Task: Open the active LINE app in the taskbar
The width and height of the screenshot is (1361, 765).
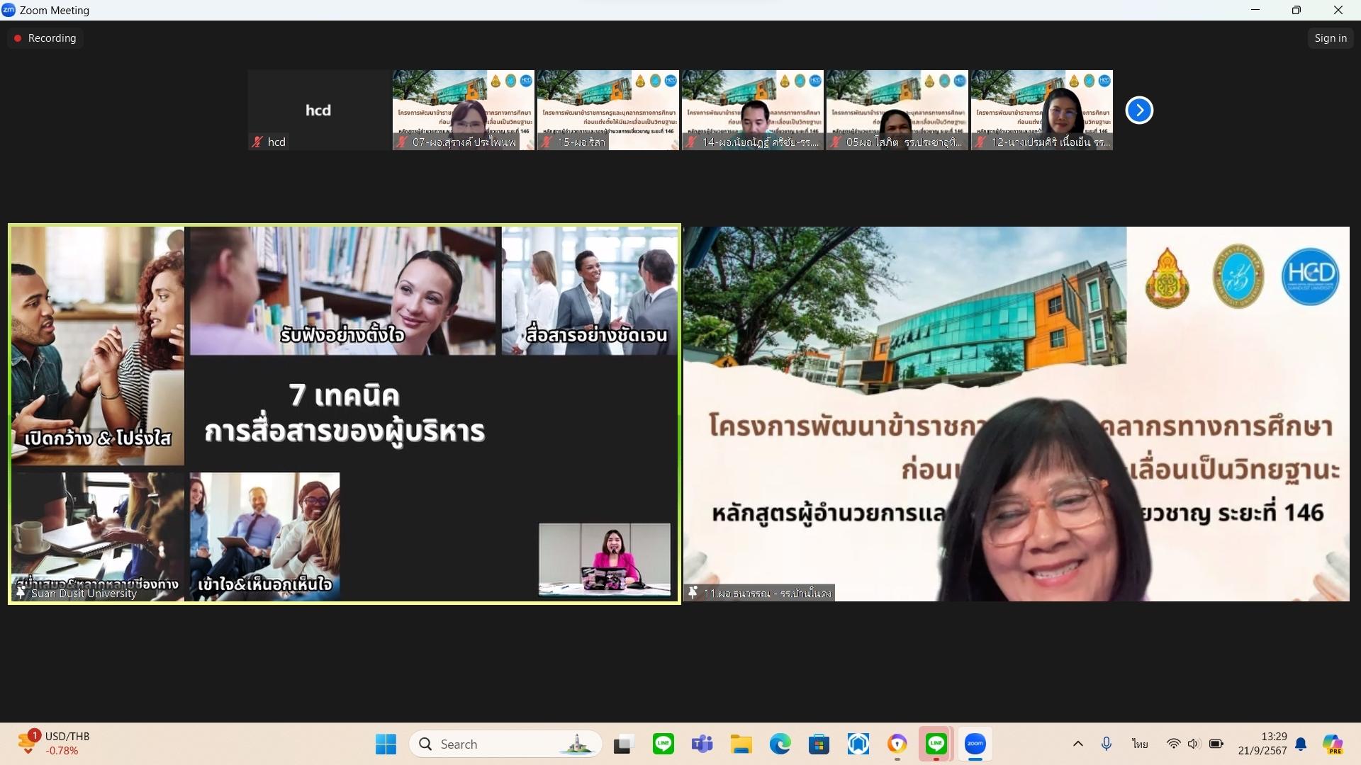Action: [x=936, y=744]
